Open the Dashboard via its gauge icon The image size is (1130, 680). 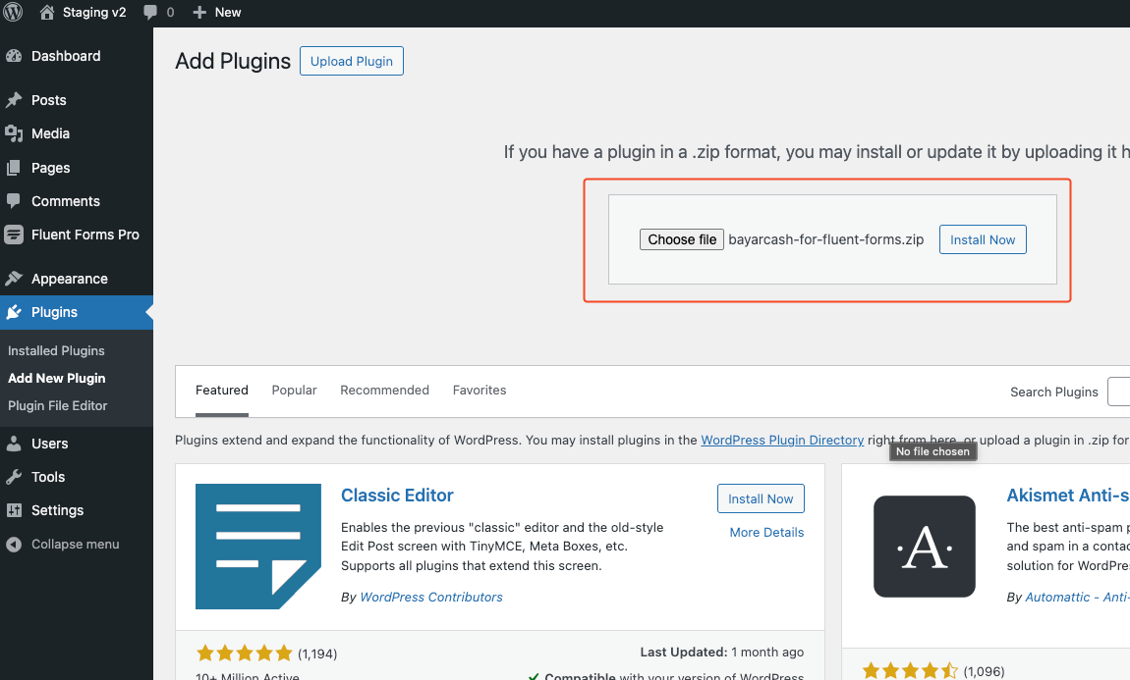point(16,56)
